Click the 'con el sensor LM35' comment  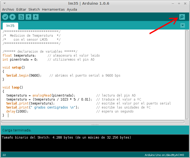31,40
